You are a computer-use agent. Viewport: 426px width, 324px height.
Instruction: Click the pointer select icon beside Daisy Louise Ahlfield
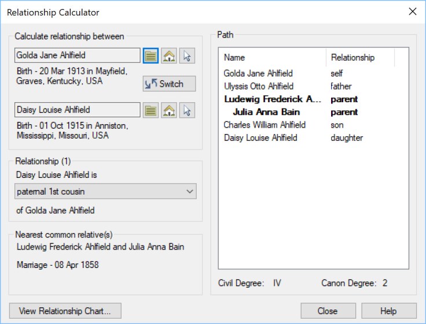(188, 110)
